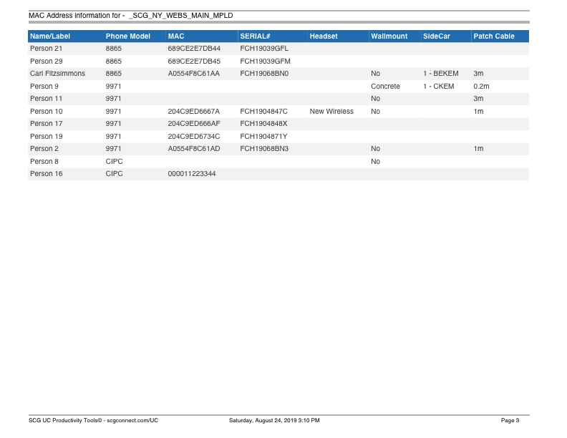The height and width of the screenshot is (438, 567).
Task: Click the Wallmount column header
Action: coord(389,36)
